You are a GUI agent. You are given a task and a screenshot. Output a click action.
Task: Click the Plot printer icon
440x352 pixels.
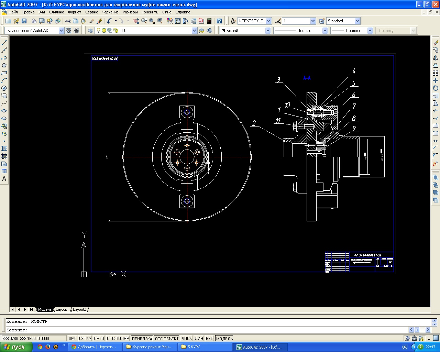(x=34, y=21)
